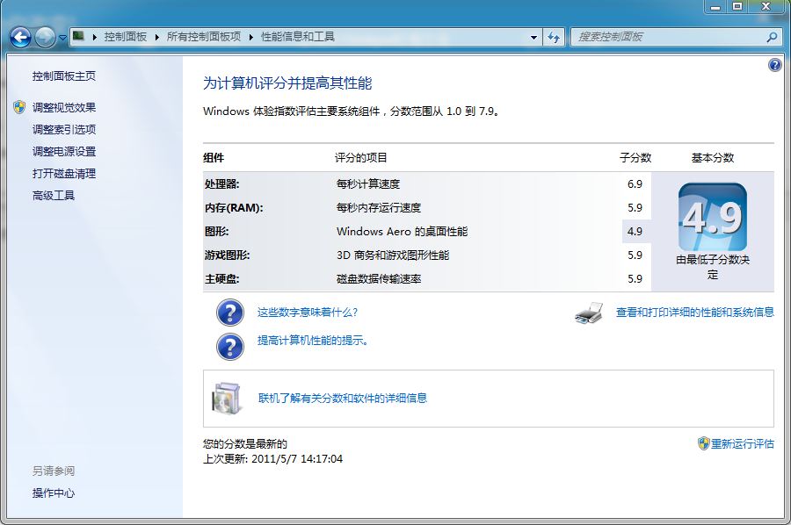Open 打开磁盘清理 in the sidebar
The width and height of the screenshot is (791, 525).
[64, 174]
